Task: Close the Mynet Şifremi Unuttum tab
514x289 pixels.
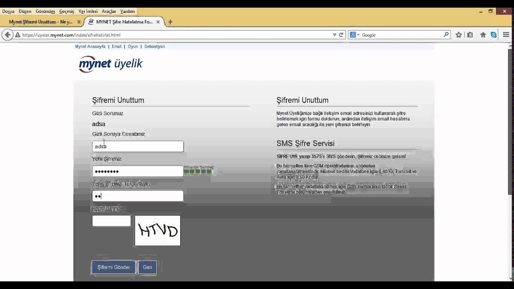Action: coord(79,22)
